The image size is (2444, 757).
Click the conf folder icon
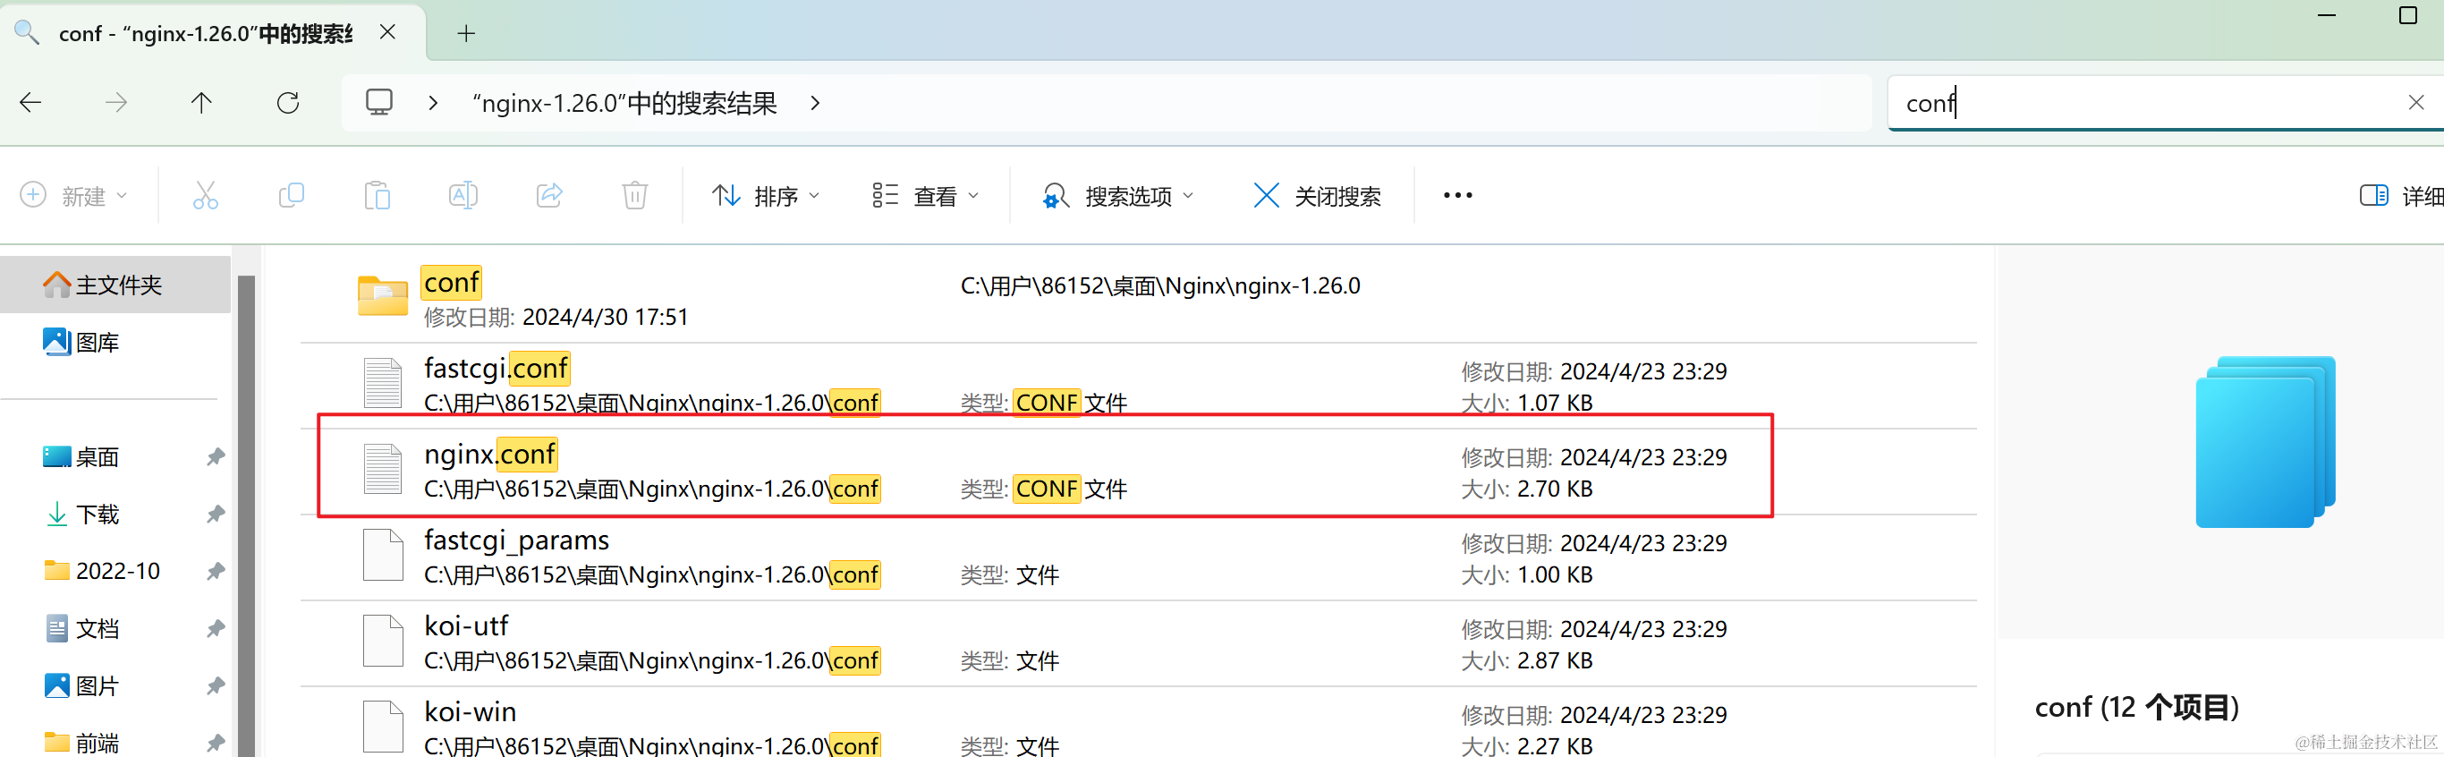(382, 296)
